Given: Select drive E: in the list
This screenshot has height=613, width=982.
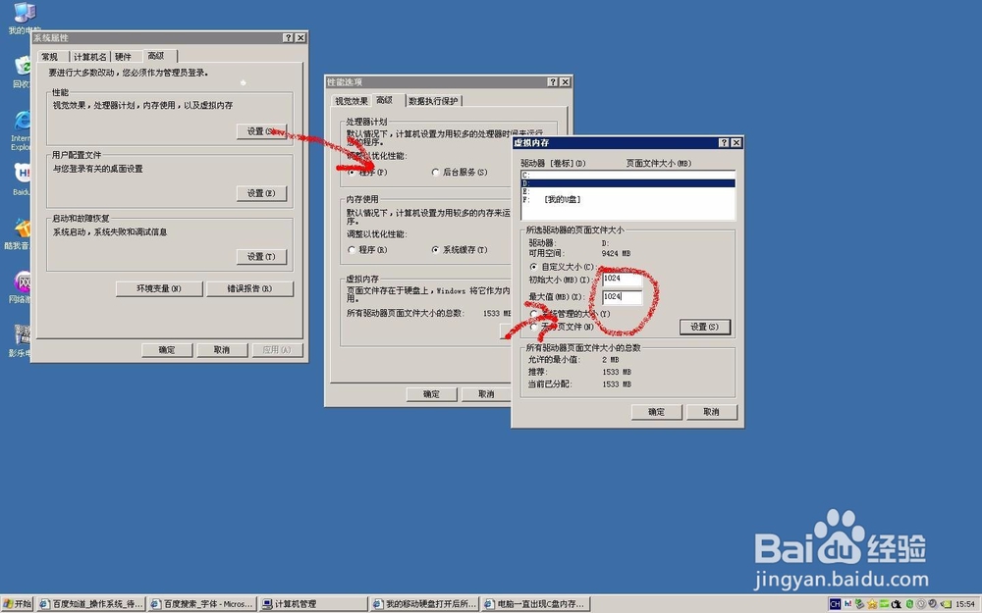Looking at the screenshot, I should (x=627, y=191).
